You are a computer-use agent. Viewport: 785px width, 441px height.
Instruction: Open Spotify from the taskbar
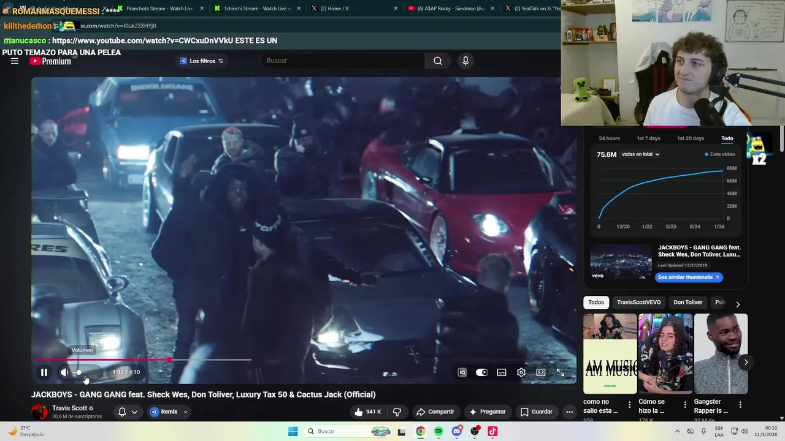[438, 431]
